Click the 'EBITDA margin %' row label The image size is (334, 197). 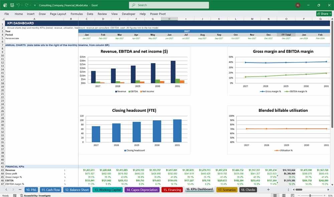(x=15, y=184)
